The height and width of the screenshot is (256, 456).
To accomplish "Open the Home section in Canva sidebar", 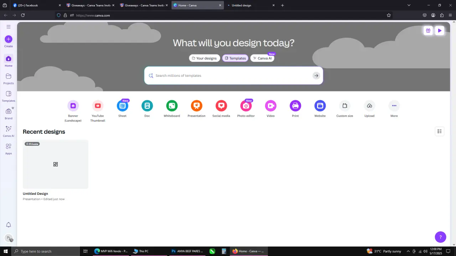I will point(9,61).
